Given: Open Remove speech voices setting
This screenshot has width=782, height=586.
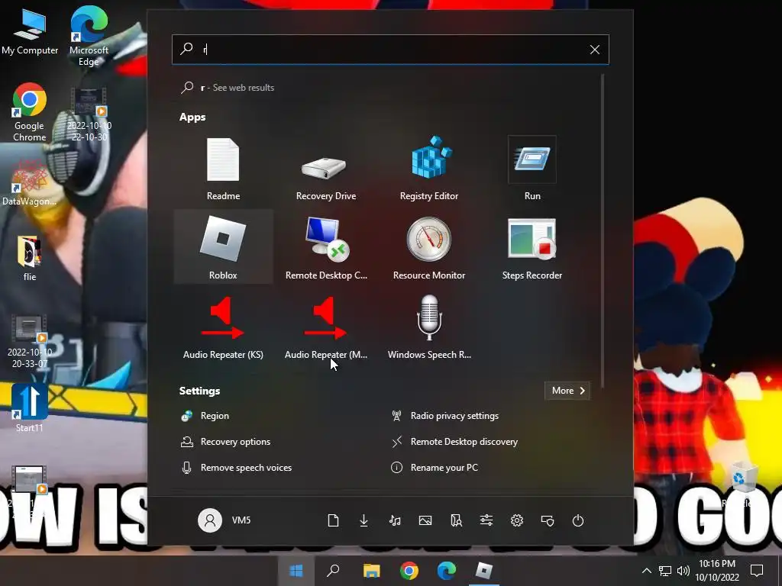Looking at the screenshot, I should tap(237, 468).
